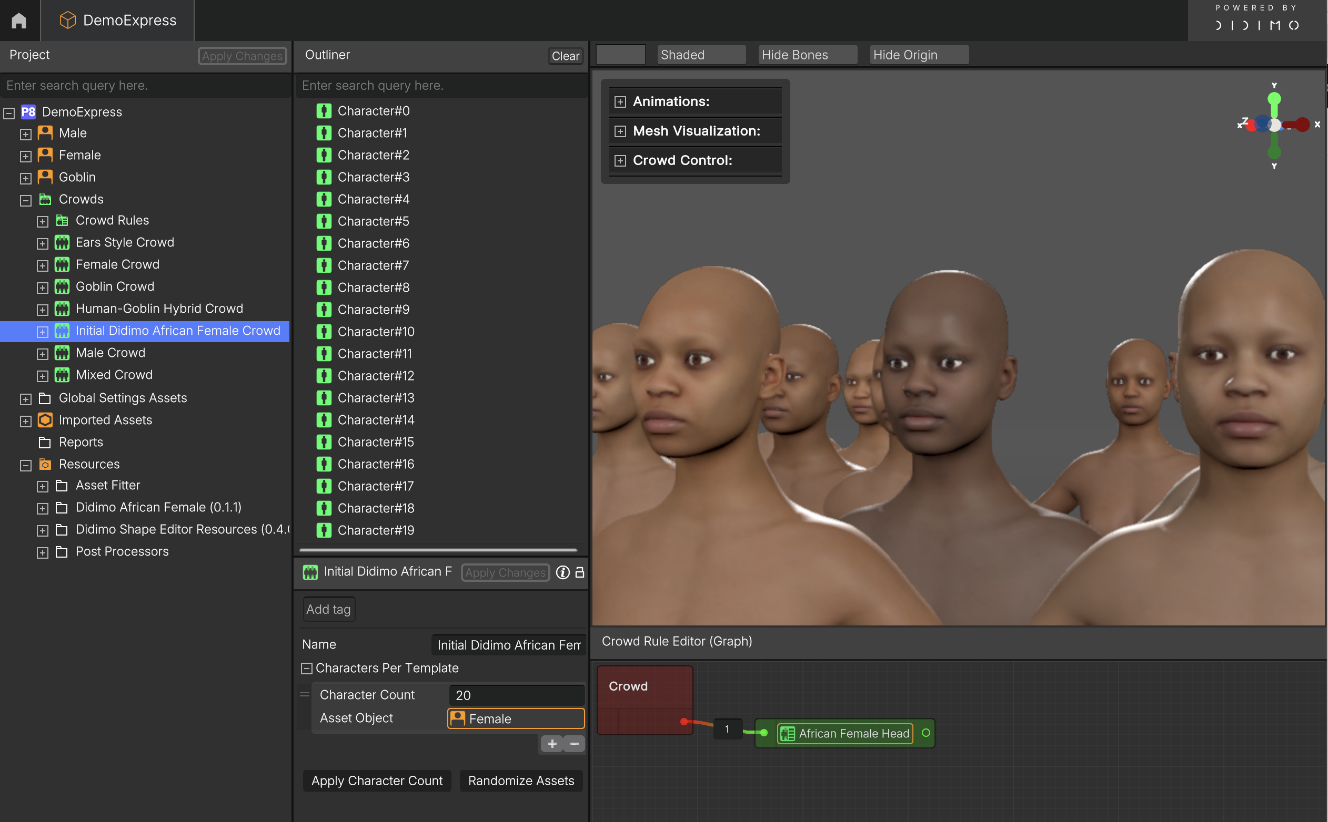Click the home icon in top bar
The width and height of the screenshot is (1328, 822).
[x=19, y=20]
